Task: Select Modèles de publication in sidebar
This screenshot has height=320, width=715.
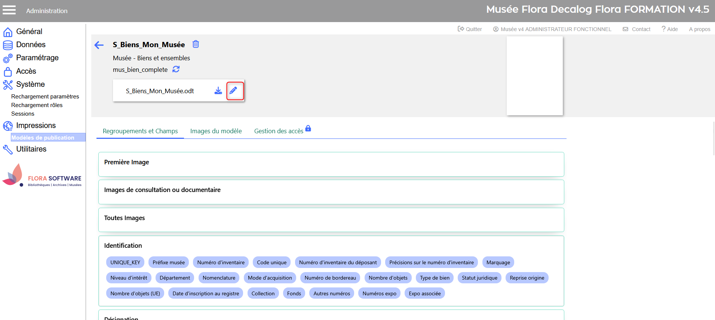Action: (43, 137)
